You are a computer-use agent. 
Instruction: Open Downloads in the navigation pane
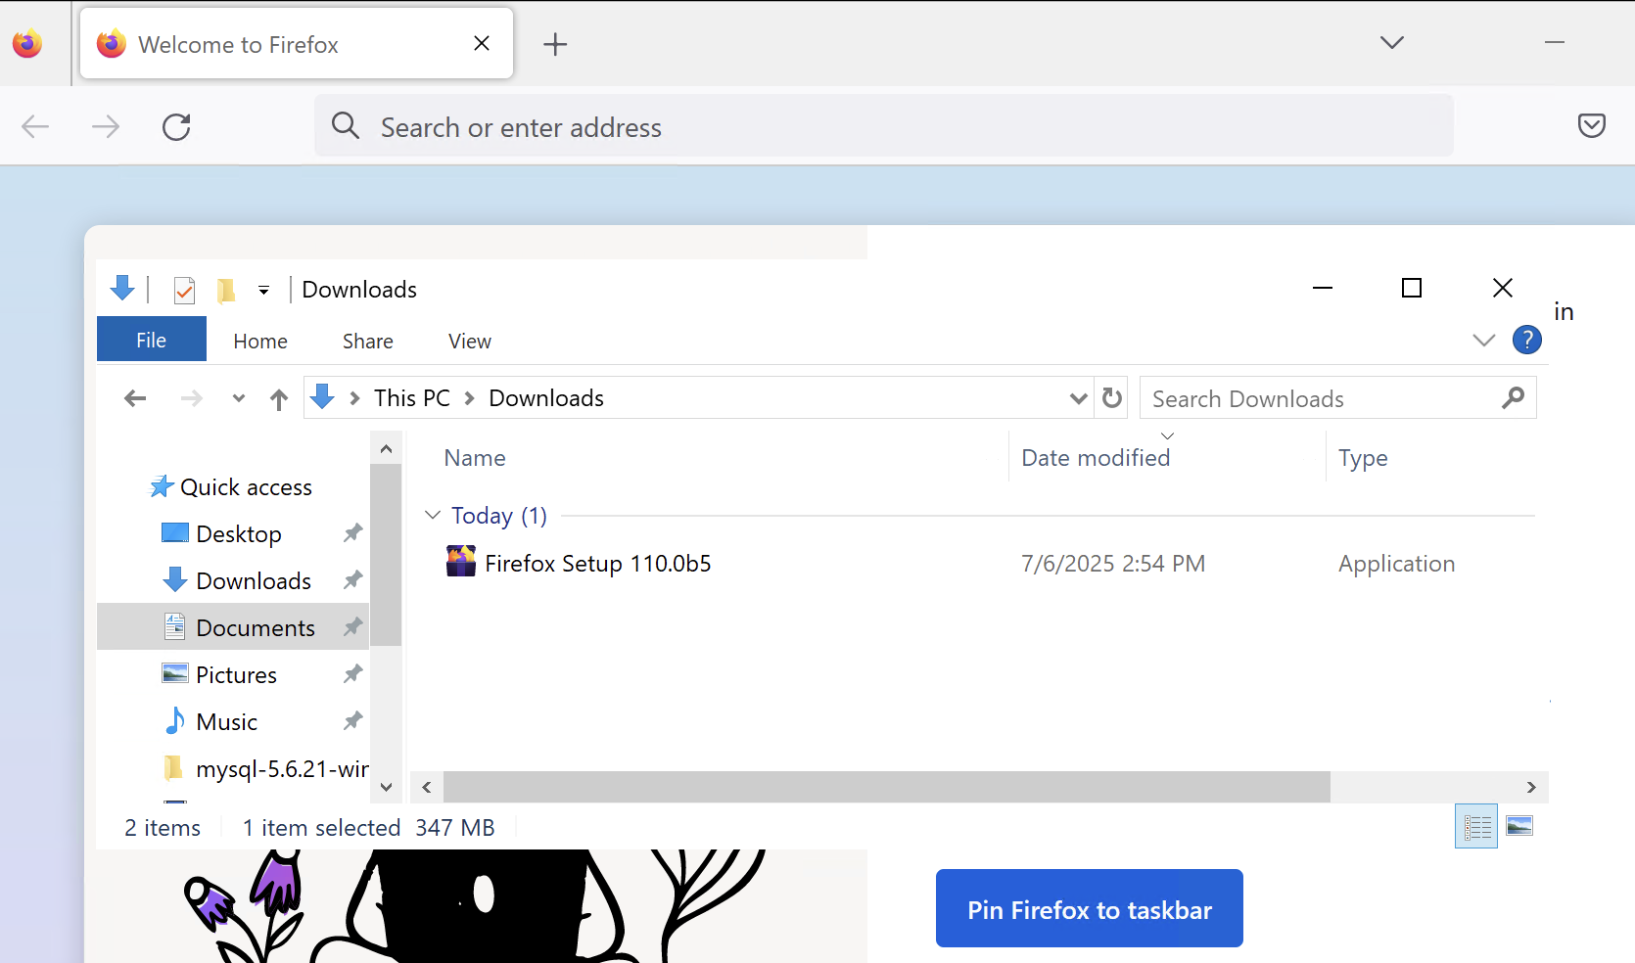[254, 581]
